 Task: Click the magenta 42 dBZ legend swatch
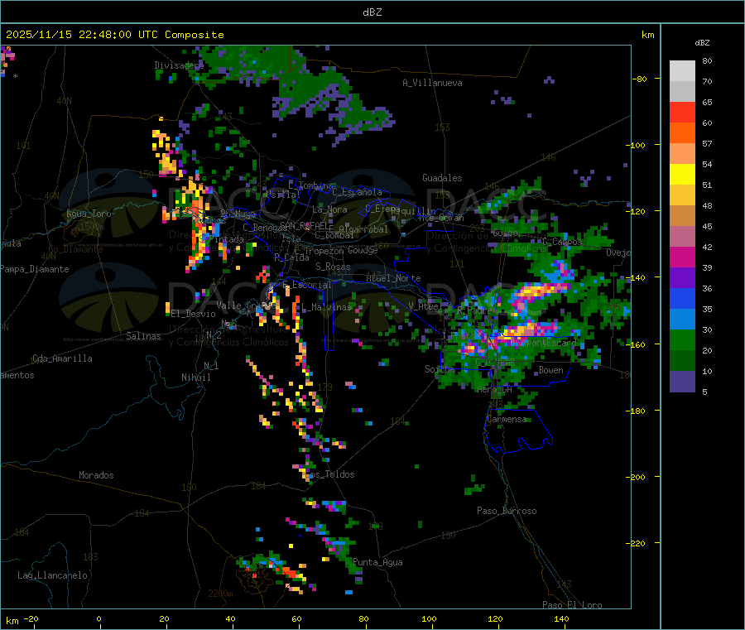(682, 257)
